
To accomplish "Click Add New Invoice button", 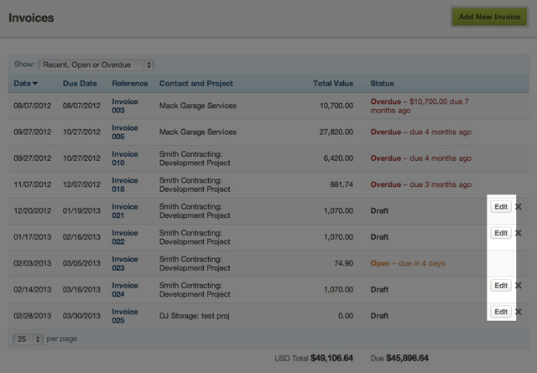I will [x=490, y=17].
